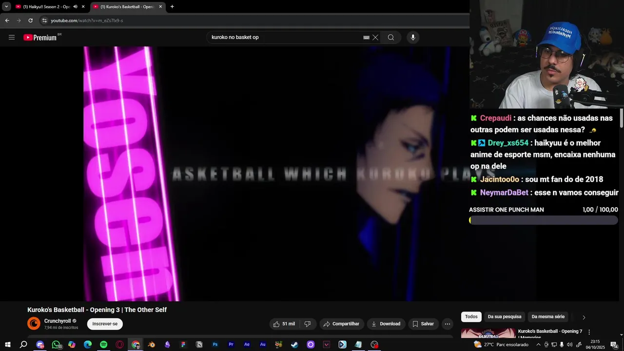Click the Opening 7 video thumbnail
Image resolution: width=624 pixels, height=351 pixels.
pos(488,333)
